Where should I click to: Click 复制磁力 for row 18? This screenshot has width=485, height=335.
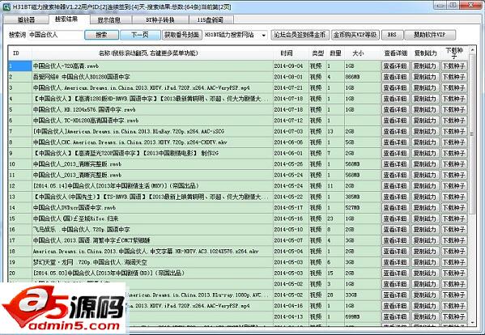coord(425,251)
